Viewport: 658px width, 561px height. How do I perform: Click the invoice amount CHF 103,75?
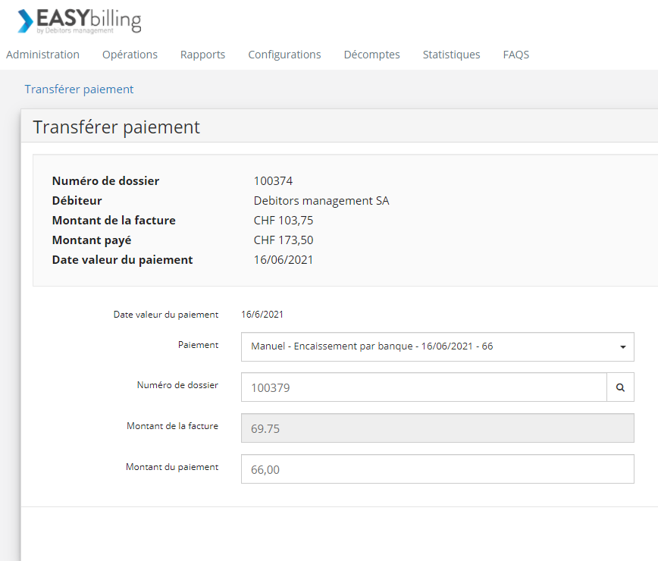pyautogui.click(x=283, y=221)
